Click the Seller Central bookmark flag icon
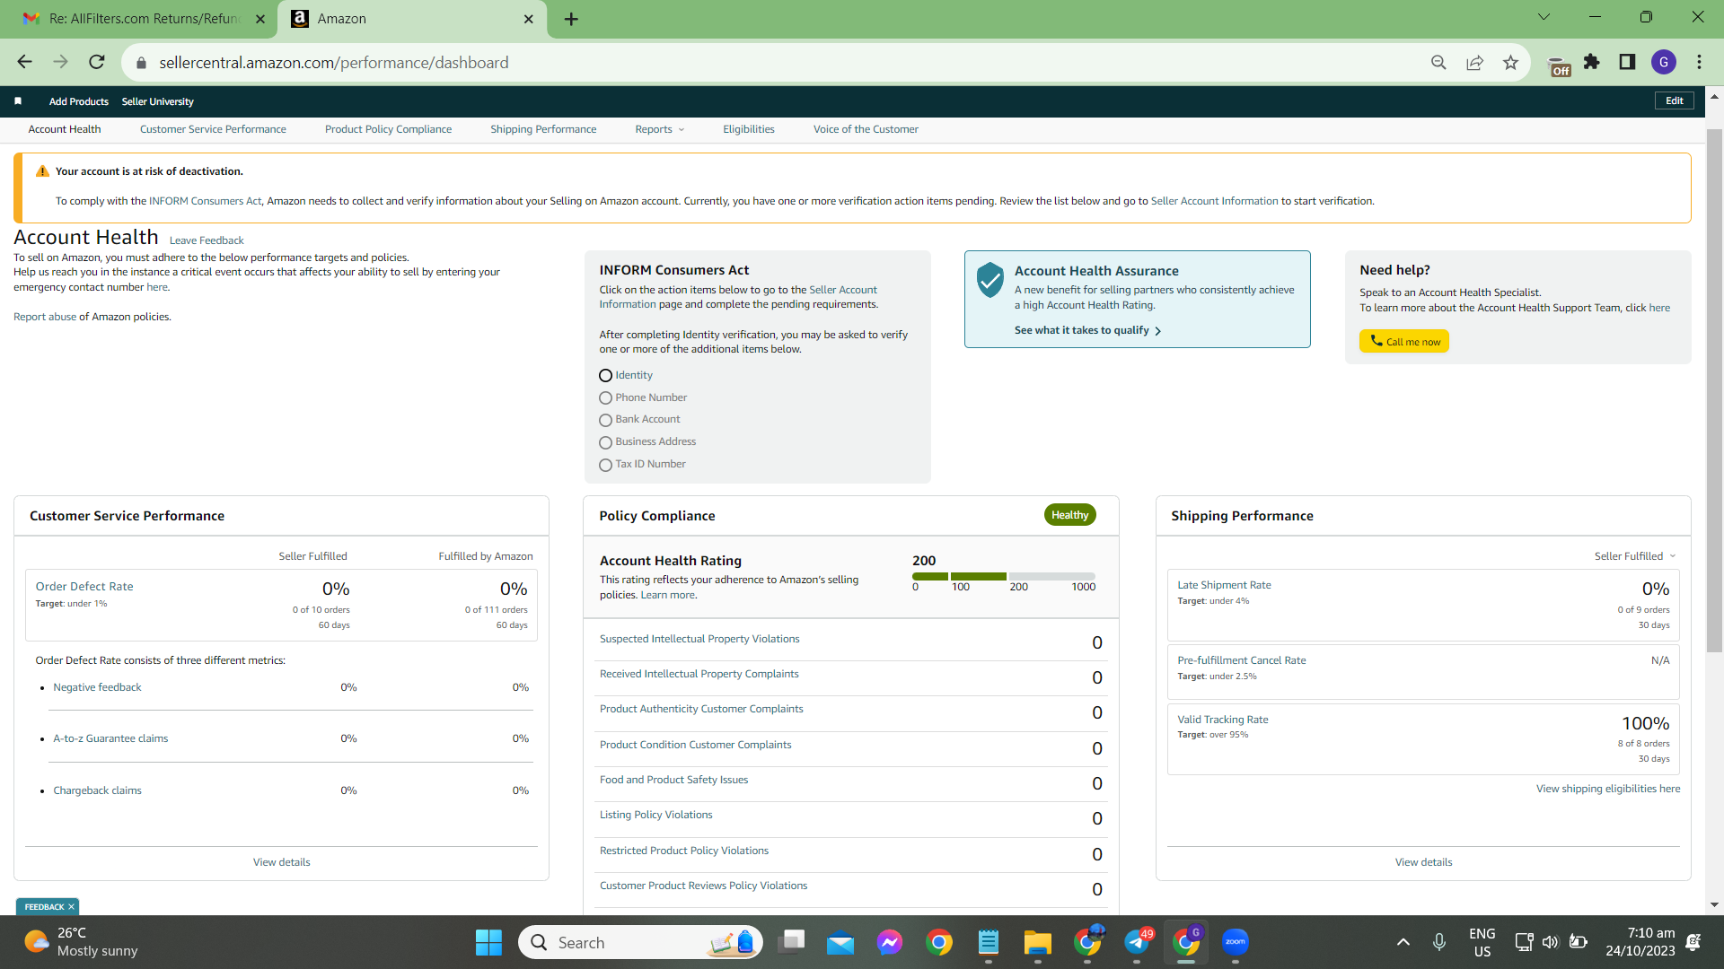This screenshot has height=969, width=1724. [x=18, y=101]
